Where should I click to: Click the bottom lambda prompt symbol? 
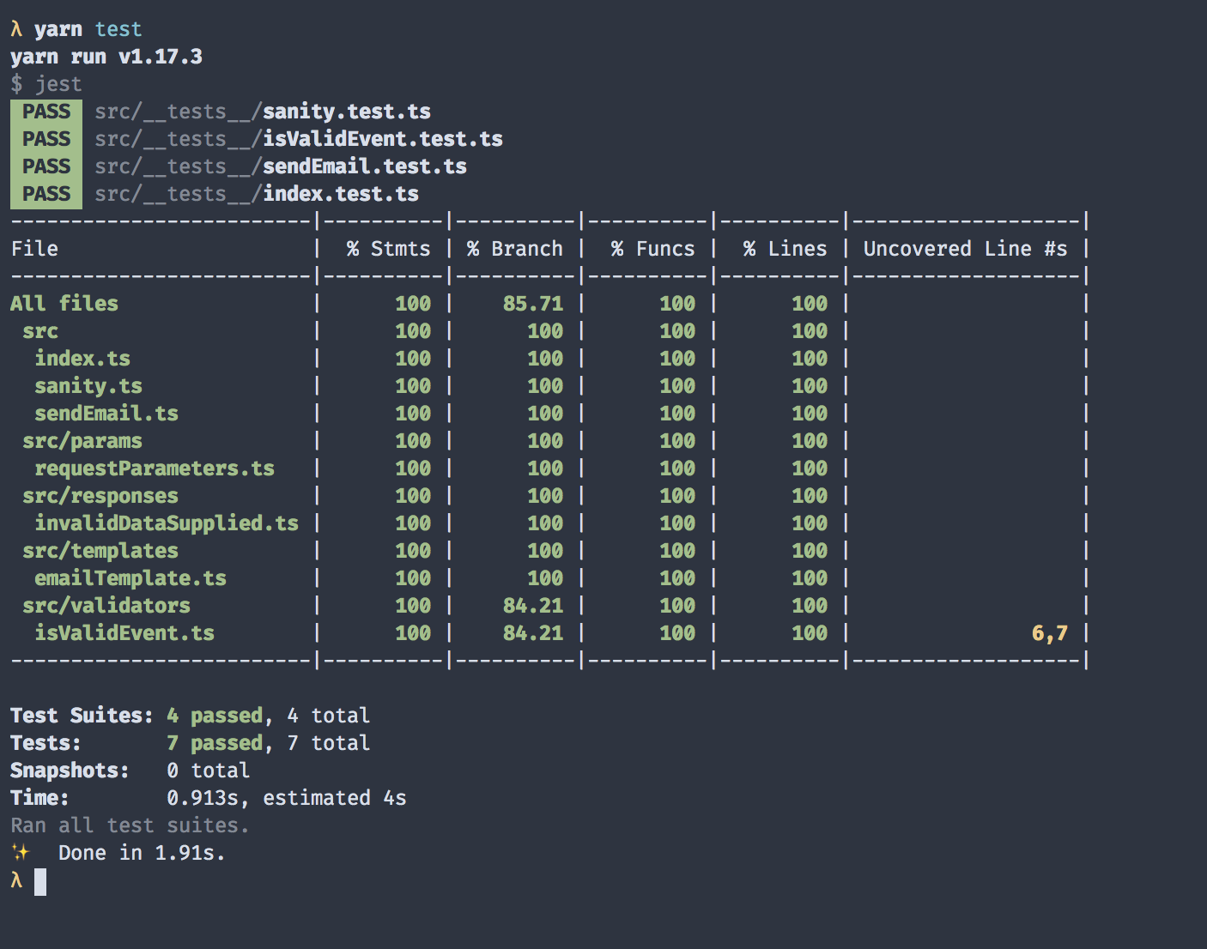click(16, 879)
